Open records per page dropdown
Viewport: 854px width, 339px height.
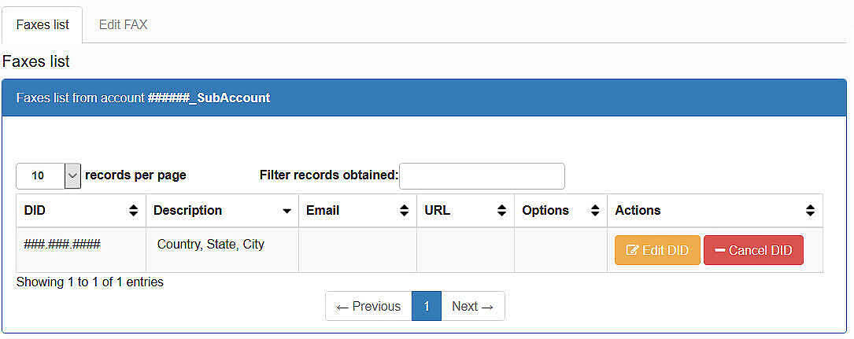click(x=49, y=175)
